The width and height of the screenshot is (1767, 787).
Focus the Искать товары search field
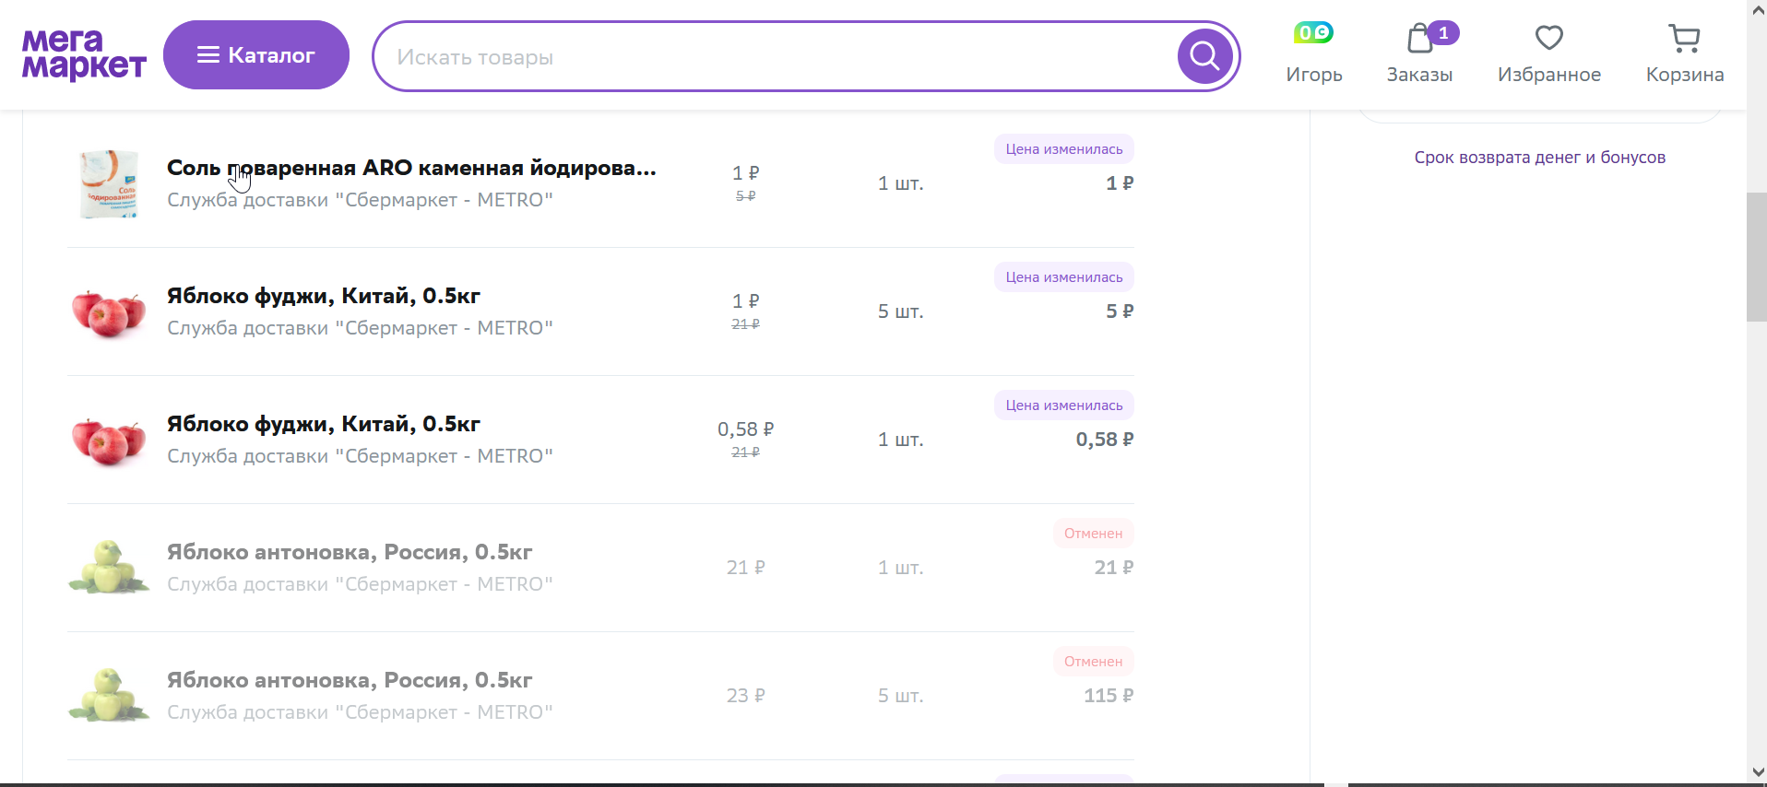click(x=775, y=56)
